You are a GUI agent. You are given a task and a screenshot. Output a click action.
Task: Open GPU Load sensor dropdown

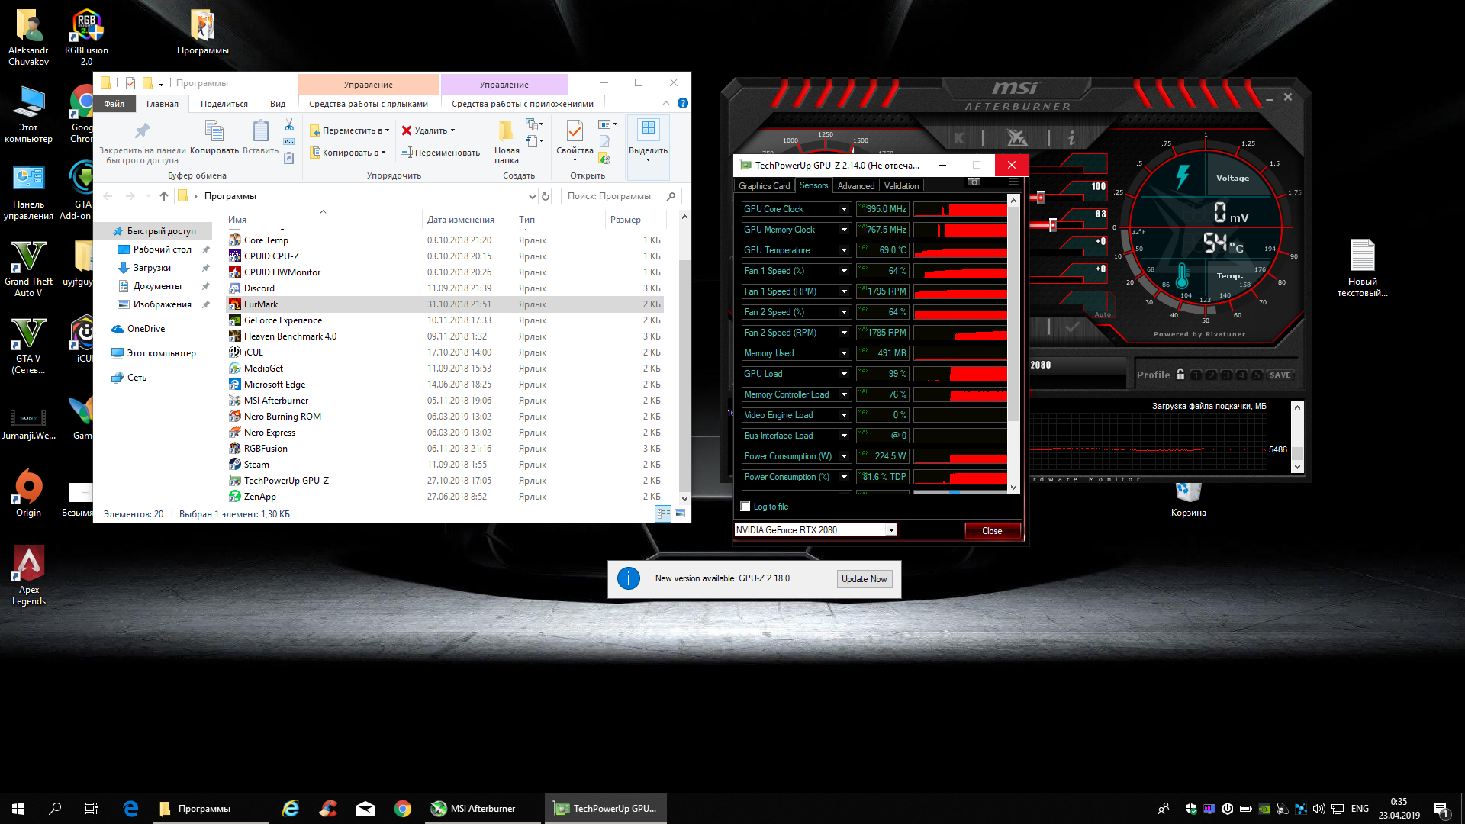tap(844, 374)
